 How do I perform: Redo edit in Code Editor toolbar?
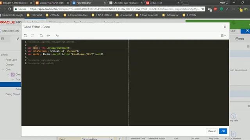click(32, 35)
